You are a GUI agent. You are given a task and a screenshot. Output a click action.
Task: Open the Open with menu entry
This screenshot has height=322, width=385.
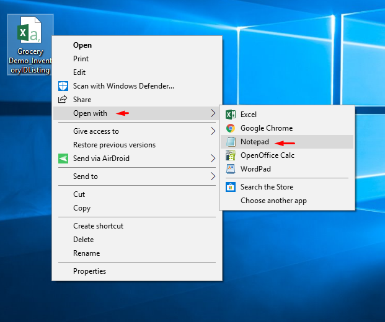pyautogui.click(x=137, y=113)
